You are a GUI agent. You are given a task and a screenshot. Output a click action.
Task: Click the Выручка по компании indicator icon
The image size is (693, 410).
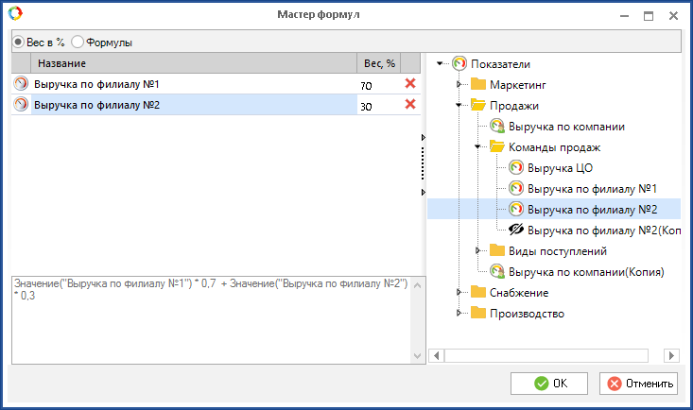pos(497,127)
